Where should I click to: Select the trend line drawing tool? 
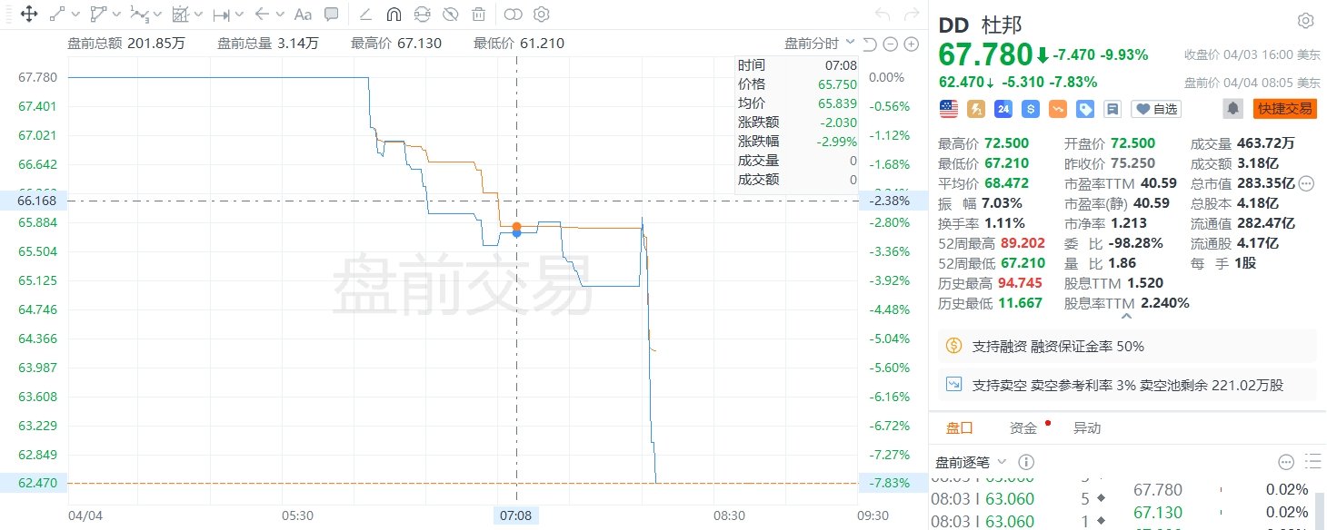click(57, 15)
